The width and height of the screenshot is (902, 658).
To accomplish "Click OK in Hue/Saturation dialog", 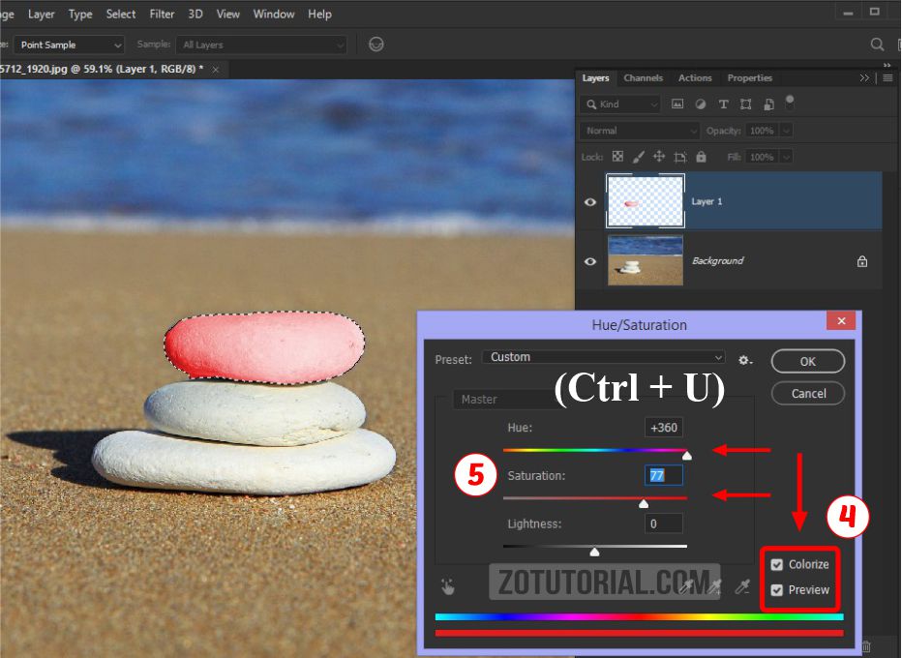I will click(x=808, y=361).
